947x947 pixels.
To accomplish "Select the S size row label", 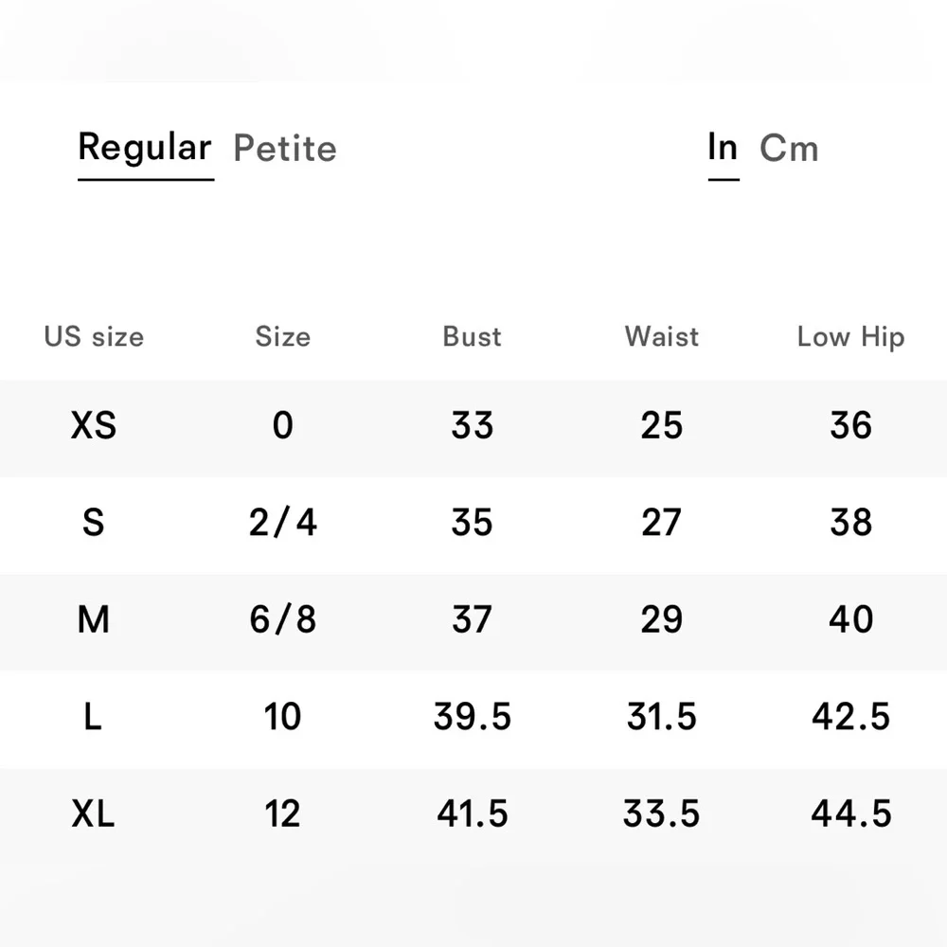I will click(94, 522).
